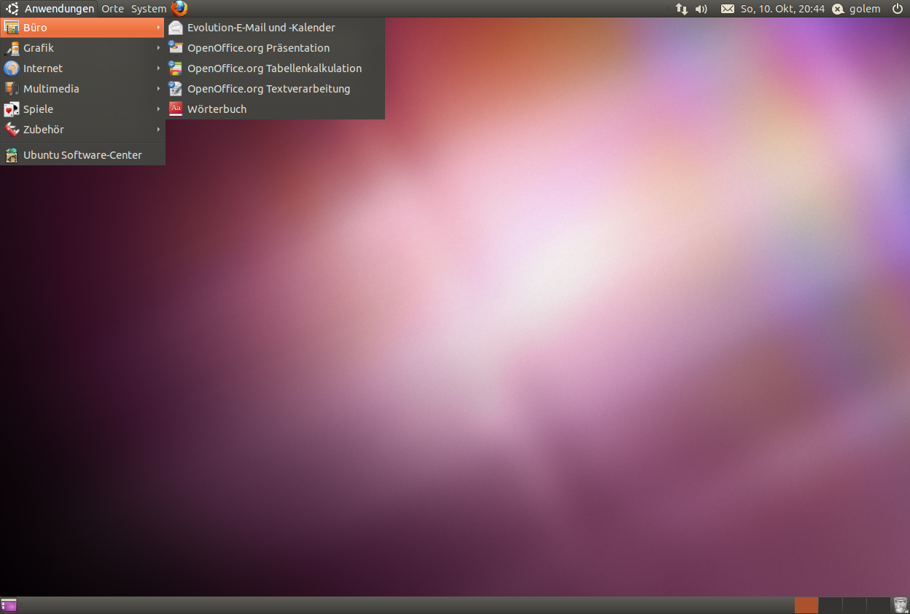
Task: Click the Grafik category icon
Action: [x=11, y=48]
